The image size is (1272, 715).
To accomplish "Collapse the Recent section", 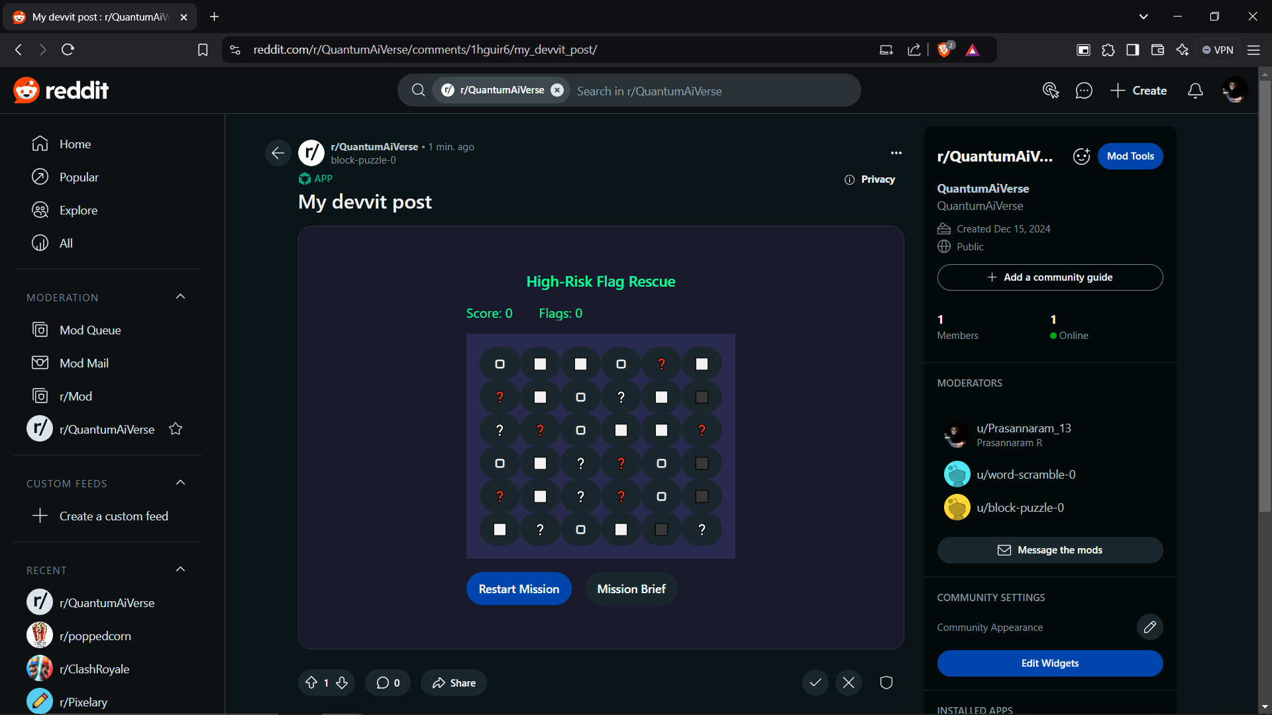I will pyautogui.click(x=180, y=569).
